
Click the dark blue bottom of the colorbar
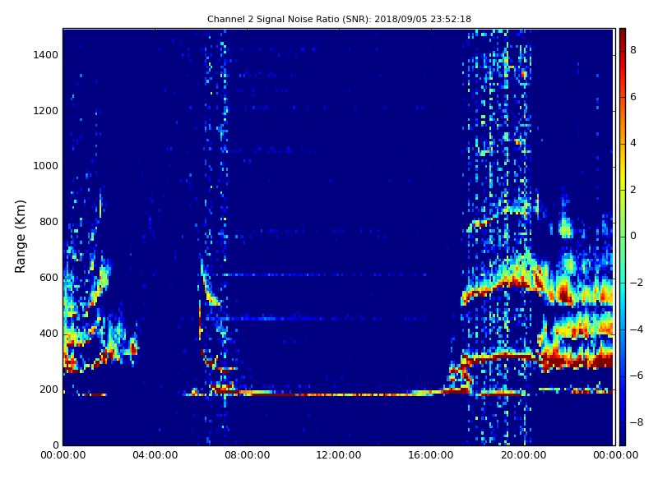(x=623, y=440)
